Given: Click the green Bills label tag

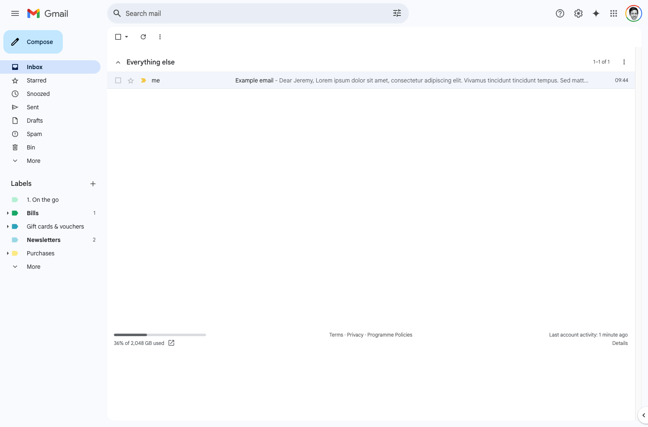Looking at the screenshot, I should [x=15, y=213].
